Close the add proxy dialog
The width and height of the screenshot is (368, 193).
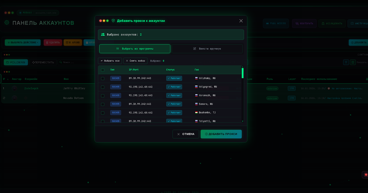click(x=241, y=21)
